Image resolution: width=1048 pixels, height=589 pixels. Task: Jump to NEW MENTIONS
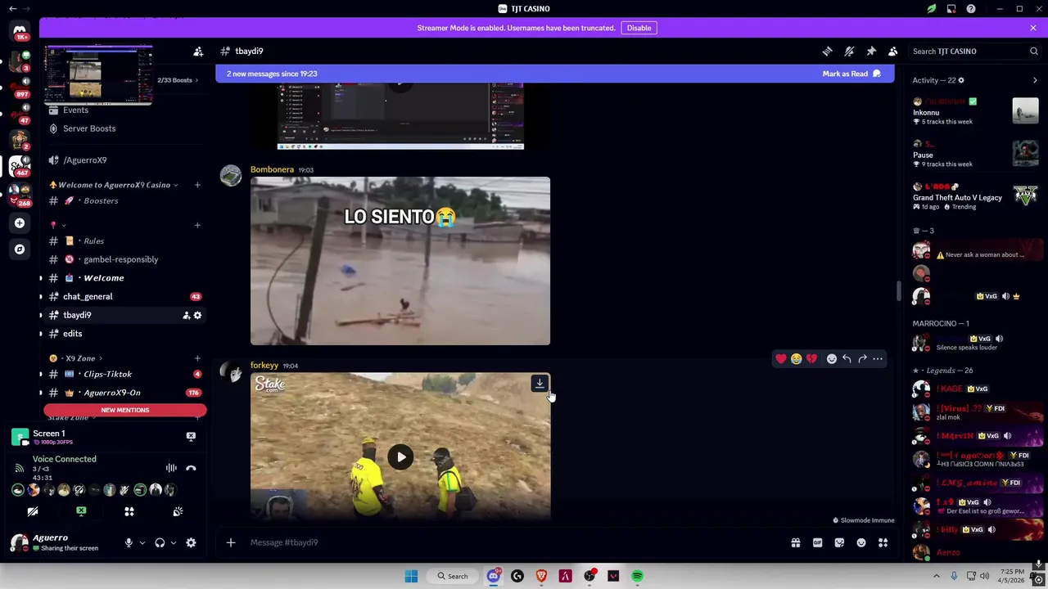tap(125, 410)
